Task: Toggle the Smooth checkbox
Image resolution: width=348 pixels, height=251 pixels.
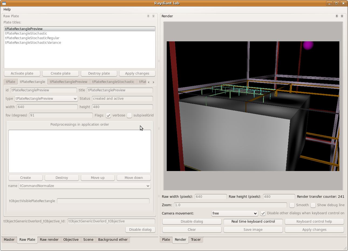Action: [292, 205]
